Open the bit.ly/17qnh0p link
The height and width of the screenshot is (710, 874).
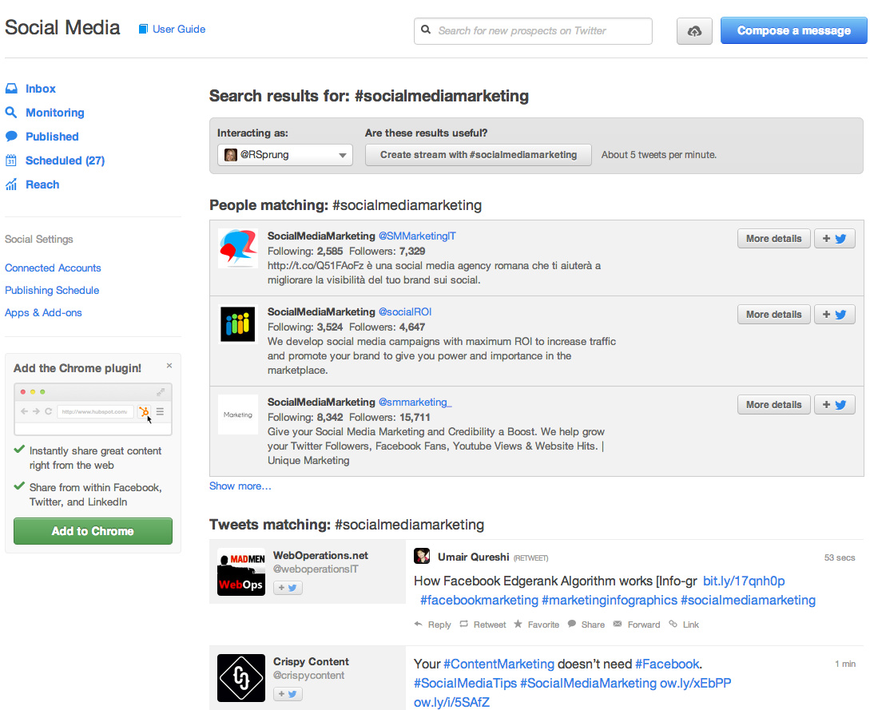pyautogui.click(x=744, y=581)
